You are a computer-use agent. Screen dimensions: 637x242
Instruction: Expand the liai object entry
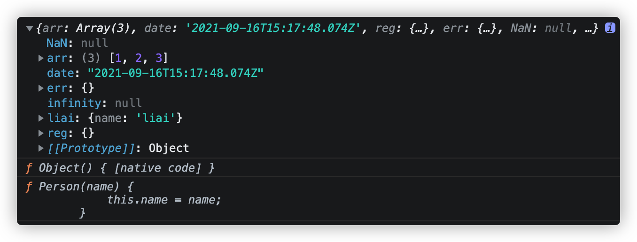[41, 118]
